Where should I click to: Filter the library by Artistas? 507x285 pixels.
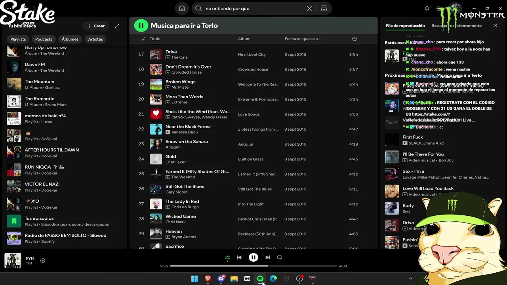tap(95, 39)
